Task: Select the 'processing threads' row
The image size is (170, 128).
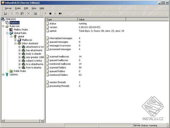Action: pyautogui.click(x=60, y=86)
